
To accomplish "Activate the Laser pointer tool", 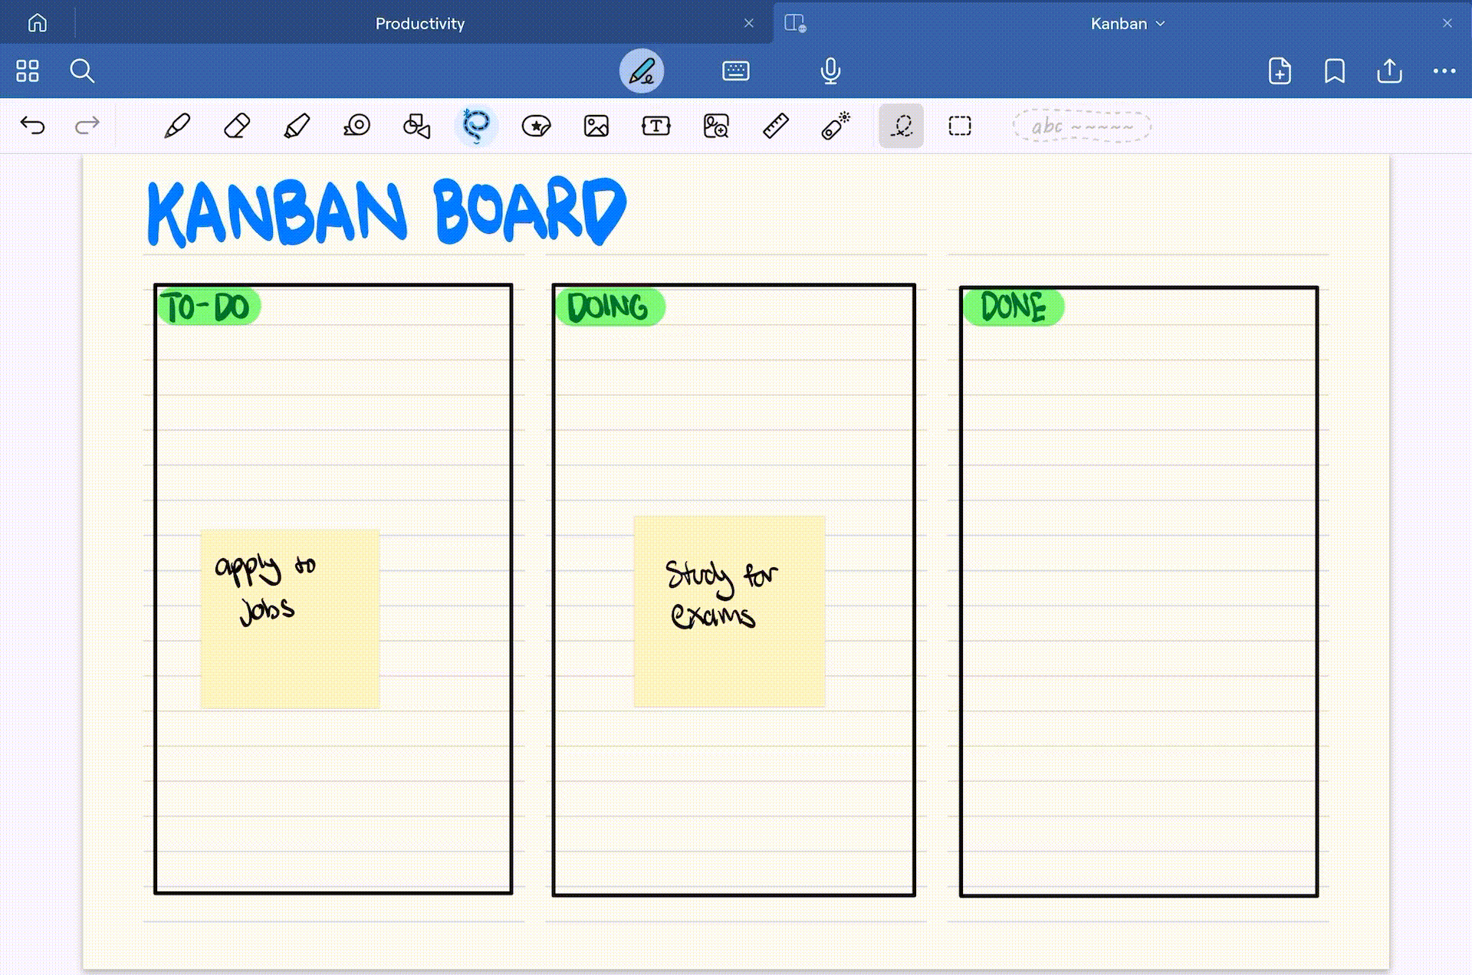I will pos(836,126).
